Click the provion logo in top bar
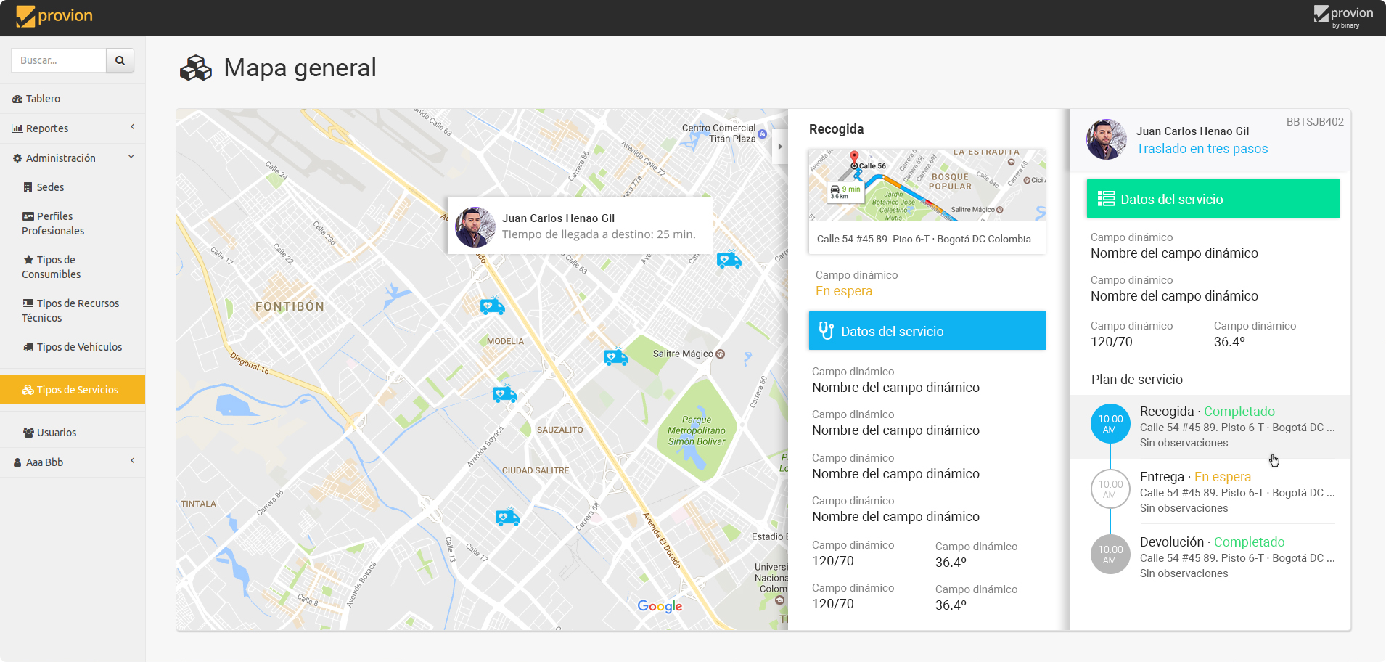The width and height of the screenshot is (1386, 662). coord(54,16)
